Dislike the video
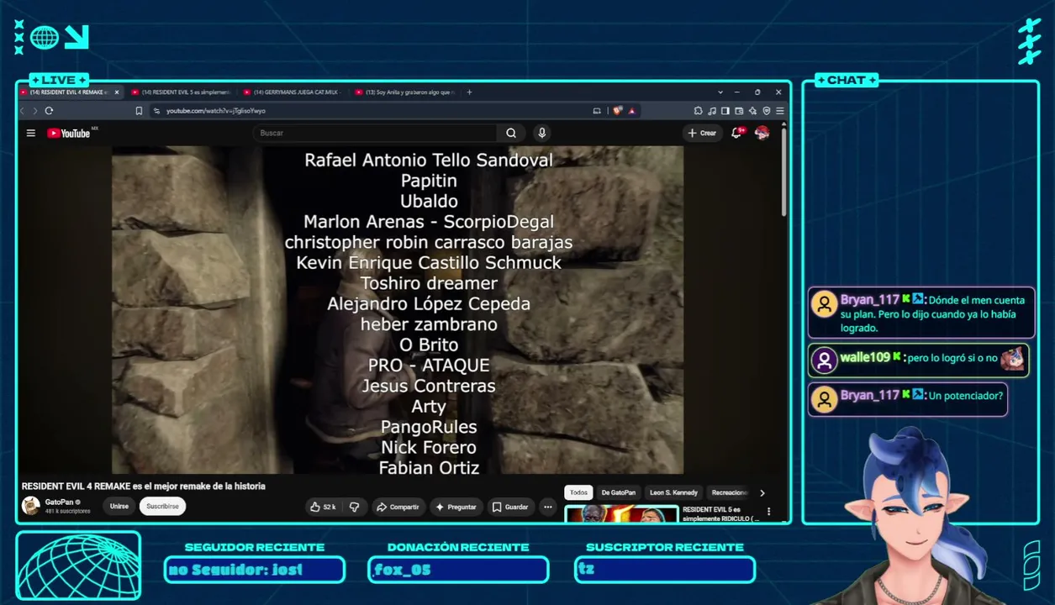The width and height of the screenshot is (1055, 605). 355,507
